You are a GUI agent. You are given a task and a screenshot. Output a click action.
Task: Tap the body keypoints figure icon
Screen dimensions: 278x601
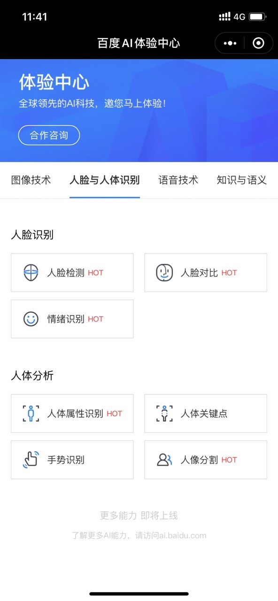164,414
